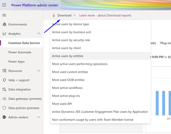The image size is (171, 134).
Task: Switch to the Plug-ins tab
Action: point(165,43)
